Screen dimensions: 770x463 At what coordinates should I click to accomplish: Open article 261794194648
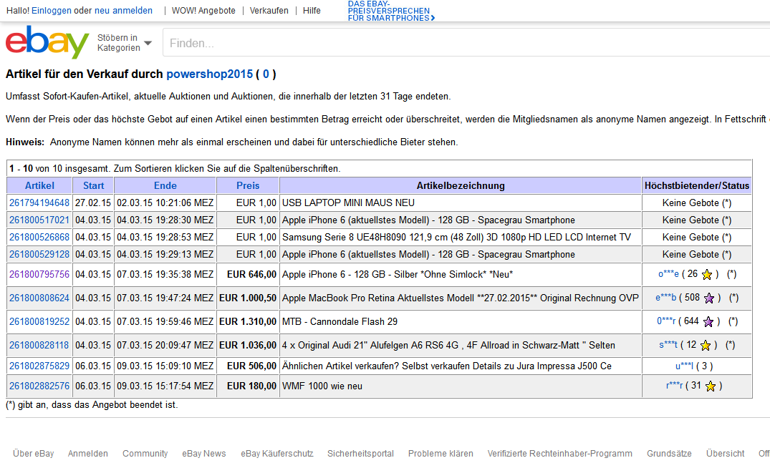[x=39, y=203]
